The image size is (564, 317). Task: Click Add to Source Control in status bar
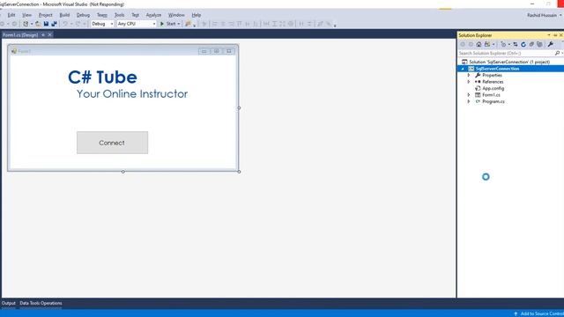(538, 313)
